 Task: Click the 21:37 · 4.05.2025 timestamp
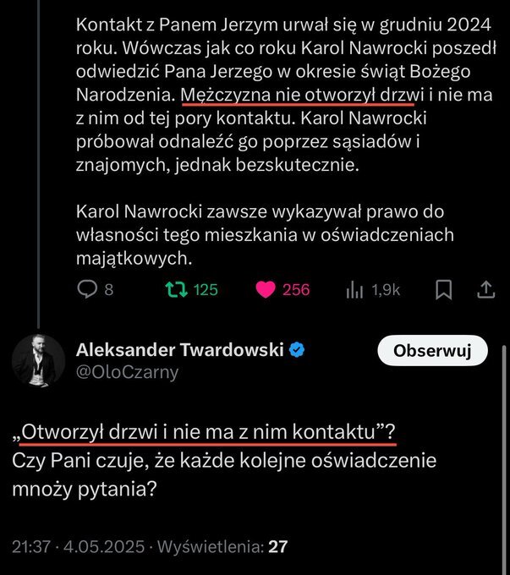78,546
